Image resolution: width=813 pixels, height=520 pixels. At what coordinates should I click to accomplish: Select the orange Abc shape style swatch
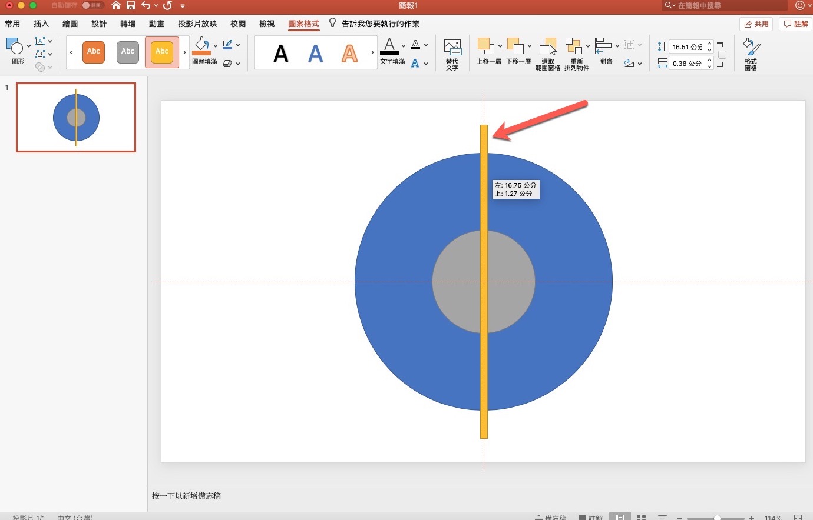[x=94, y=52]
